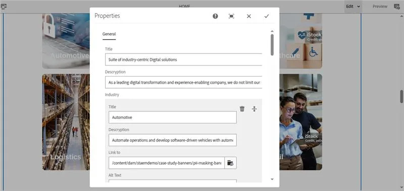The height and width of the screenshot is (191, 404).
Task: Select the Healthcare card in the background
Action: pyautogui.click(x=300, y=41)
